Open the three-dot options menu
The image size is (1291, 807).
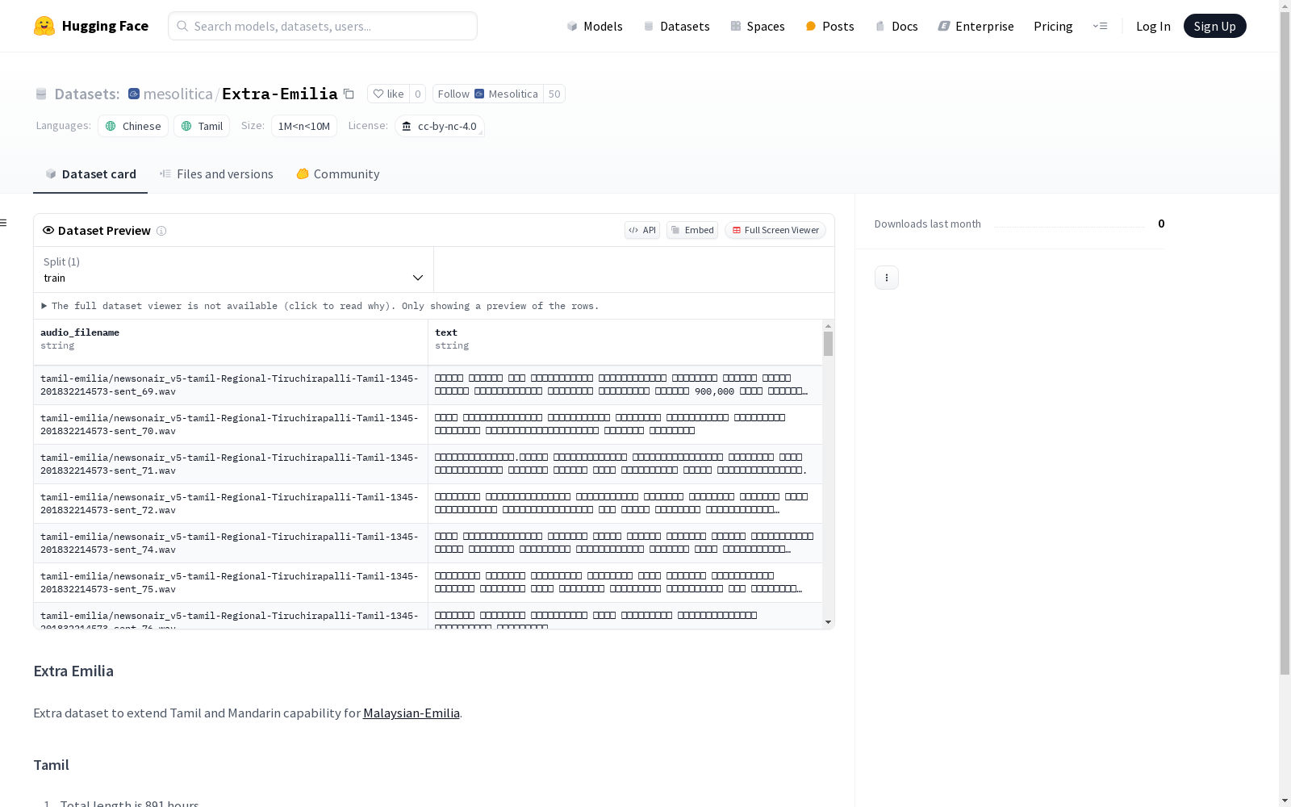point(887,278)
